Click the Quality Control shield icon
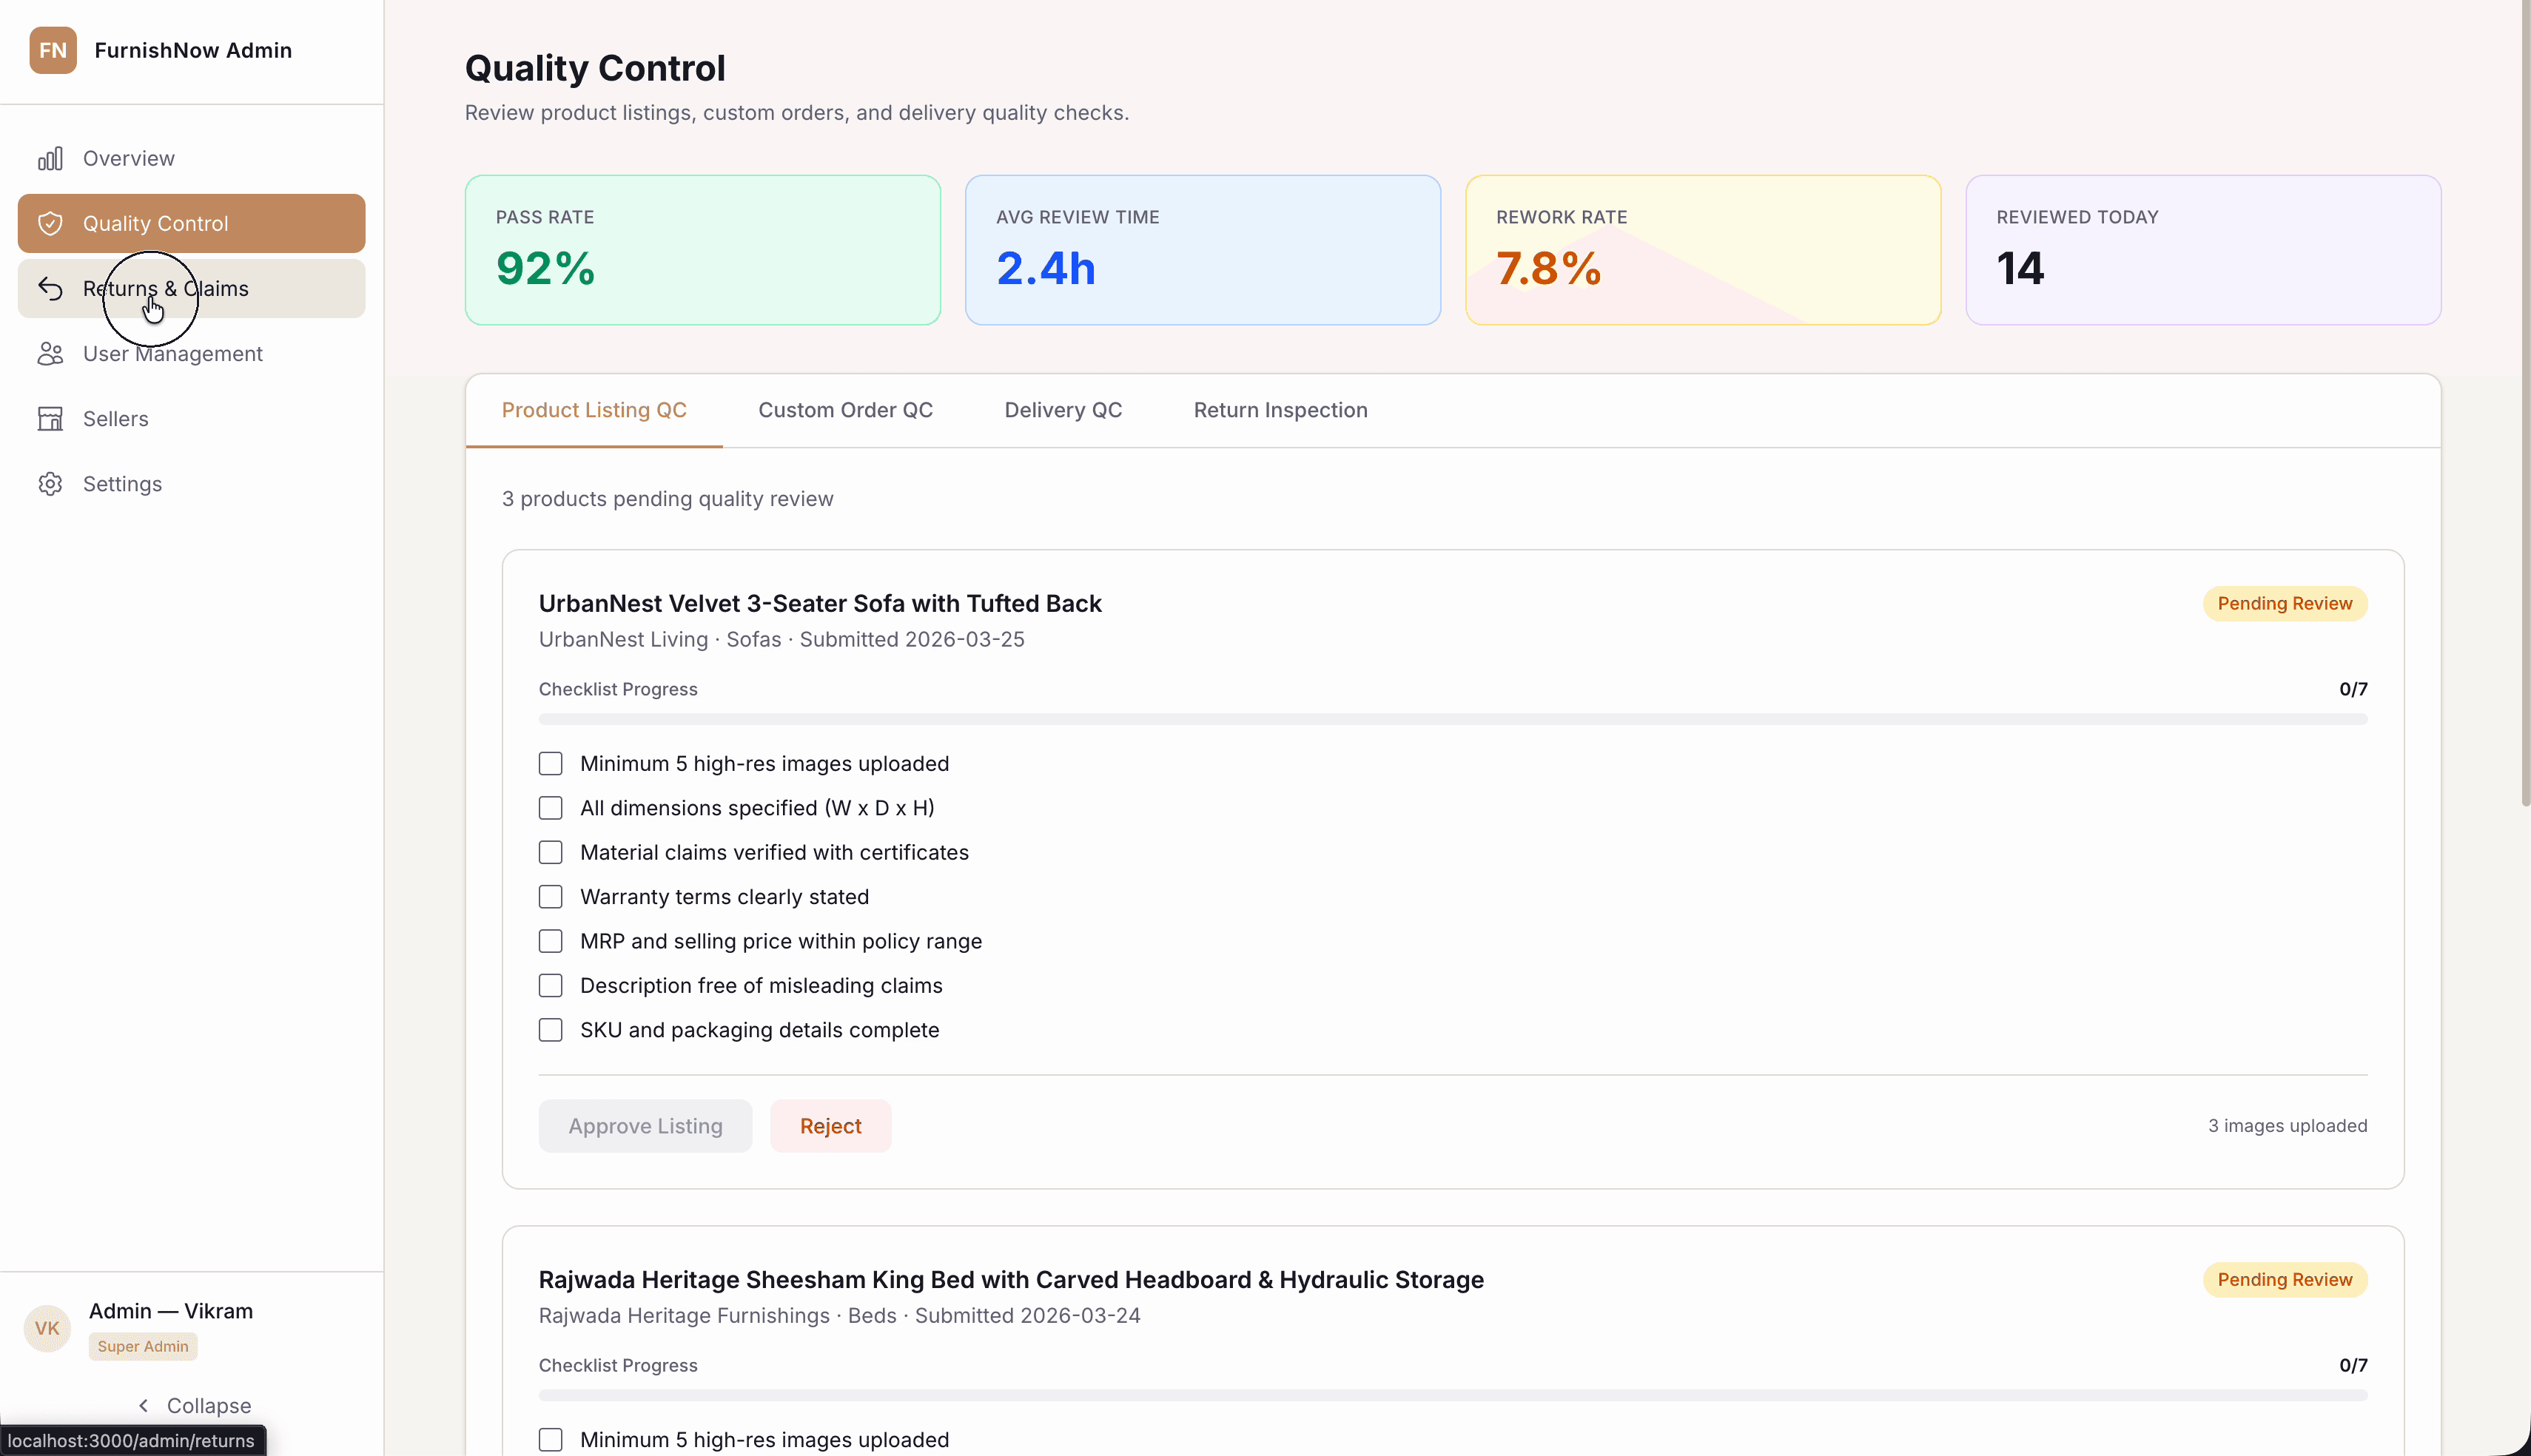2531x1456 pixels. [x=49, y=222]
